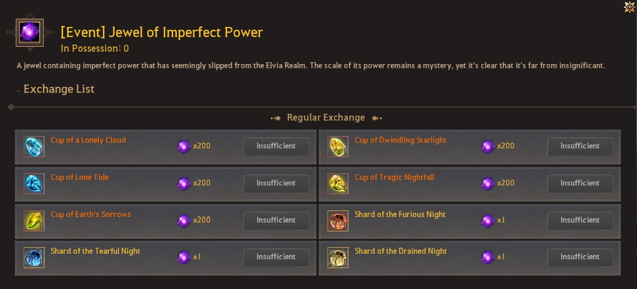The height and width of the screenshot is (289, 637).
Task: Click the Cup of a Lonely Cloud icon
Action: pos(34,147)
